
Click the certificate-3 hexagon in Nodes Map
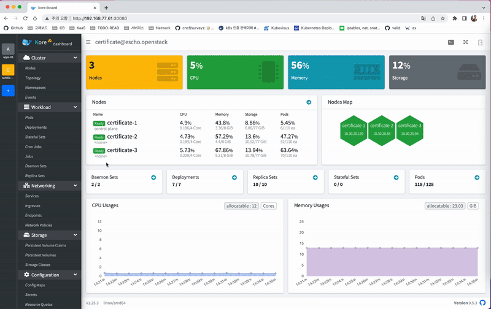tap(409, 131)
